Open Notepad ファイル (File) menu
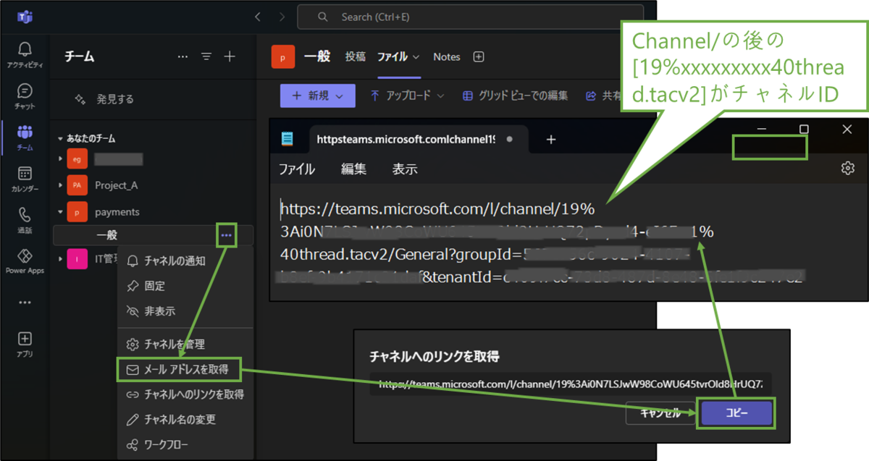Viewport: 869px width, 461px height. pos(297,169)
